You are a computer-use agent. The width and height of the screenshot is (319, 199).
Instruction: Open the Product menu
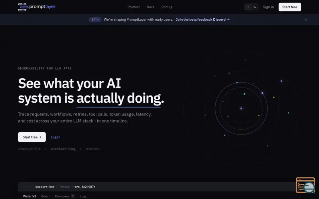134,7
